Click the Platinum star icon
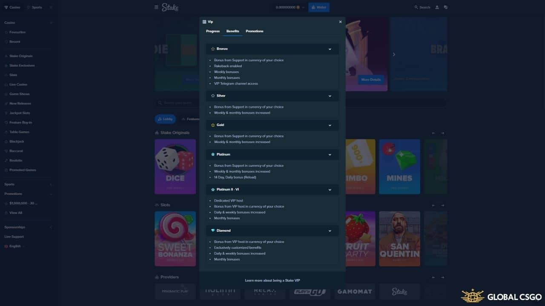Image resolution: width=545 pixels, height=306 pixels. [x=213, y=154]
